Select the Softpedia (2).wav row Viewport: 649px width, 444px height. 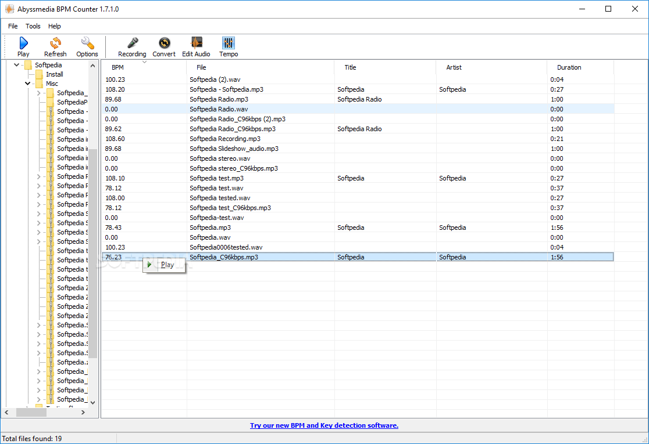pos(358,80)
